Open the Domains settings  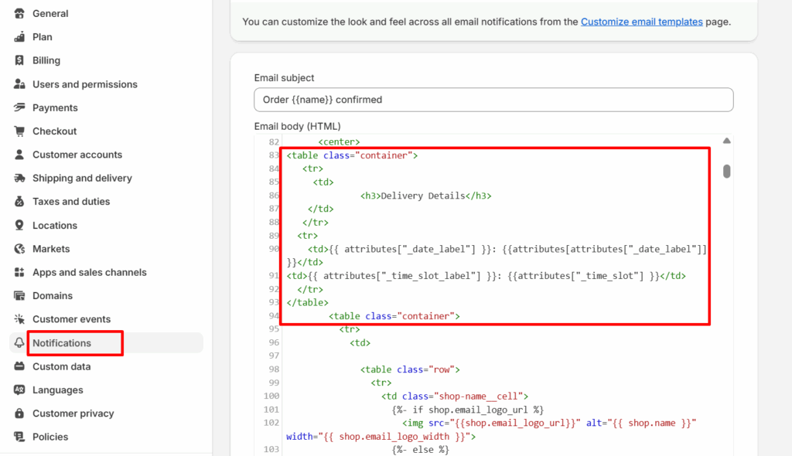(53, 296)
